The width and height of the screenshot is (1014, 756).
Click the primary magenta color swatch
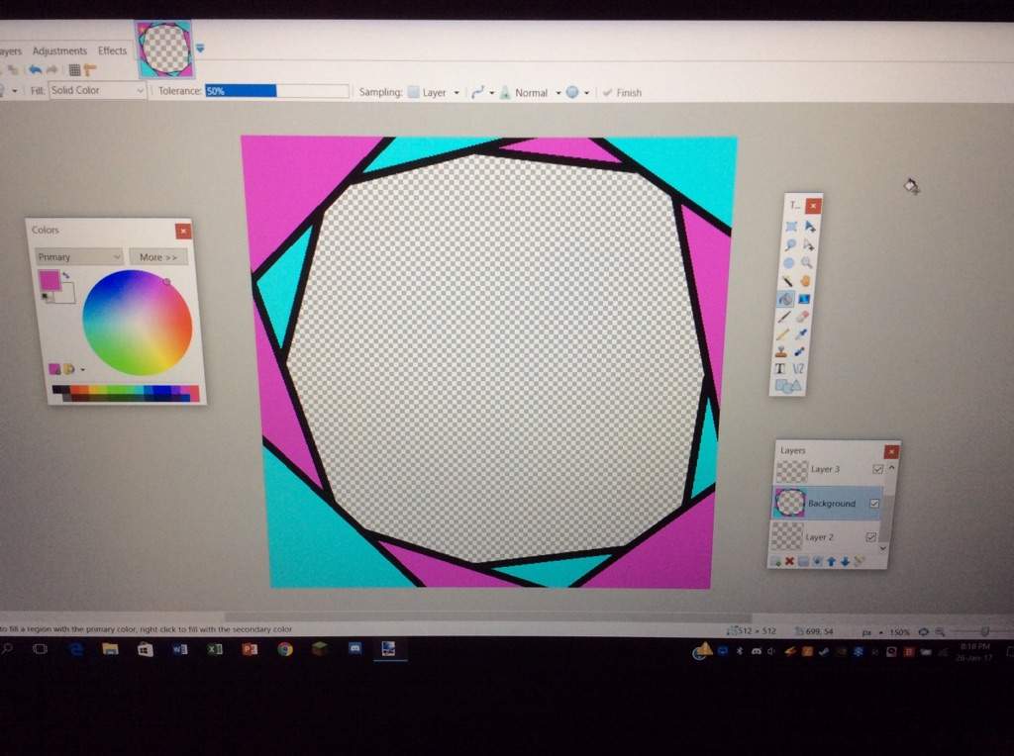[x=50, y=280]
